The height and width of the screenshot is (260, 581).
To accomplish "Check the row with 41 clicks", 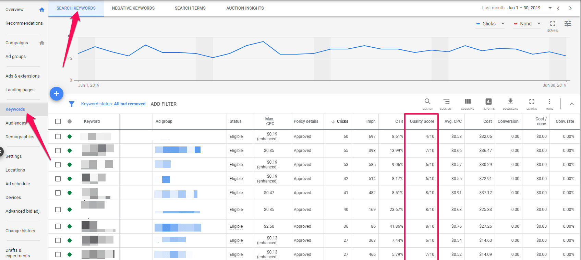I will 58,193.
